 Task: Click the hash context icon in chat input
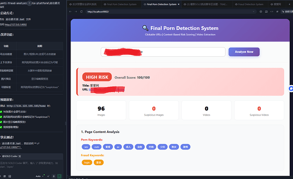pos(5,176)
